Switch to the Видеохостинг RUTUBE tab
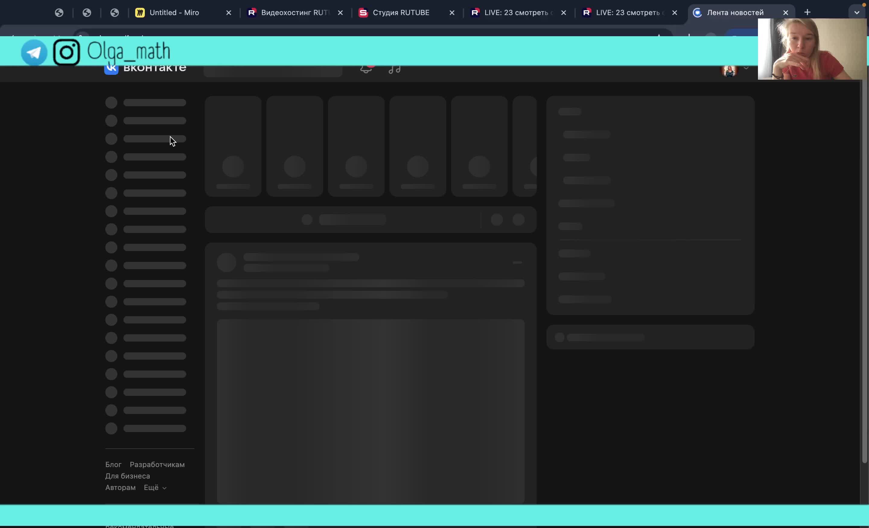 coord(294,13)
